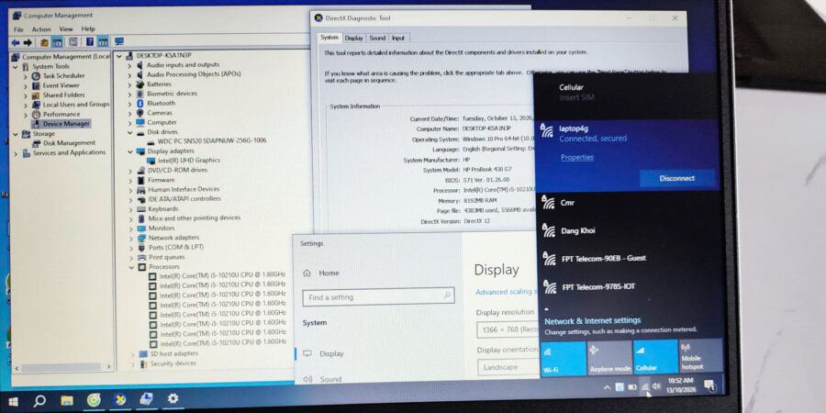Viewport: 826px width, 413px height.
Task: Collapse the Disk drives category arrow
Action: point(129,132)
